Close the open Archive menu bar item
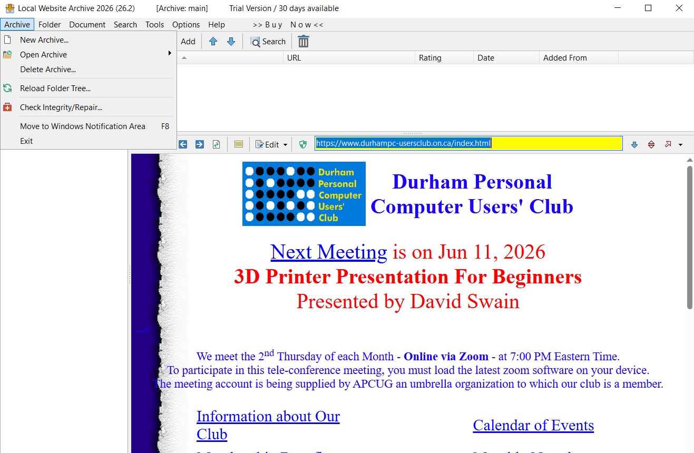 pyautogui.click(x=17, y=25)
